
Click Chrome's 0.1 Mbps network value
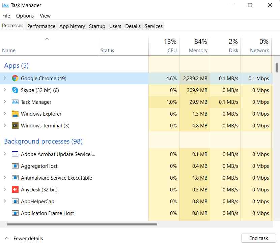pos(259,78)
